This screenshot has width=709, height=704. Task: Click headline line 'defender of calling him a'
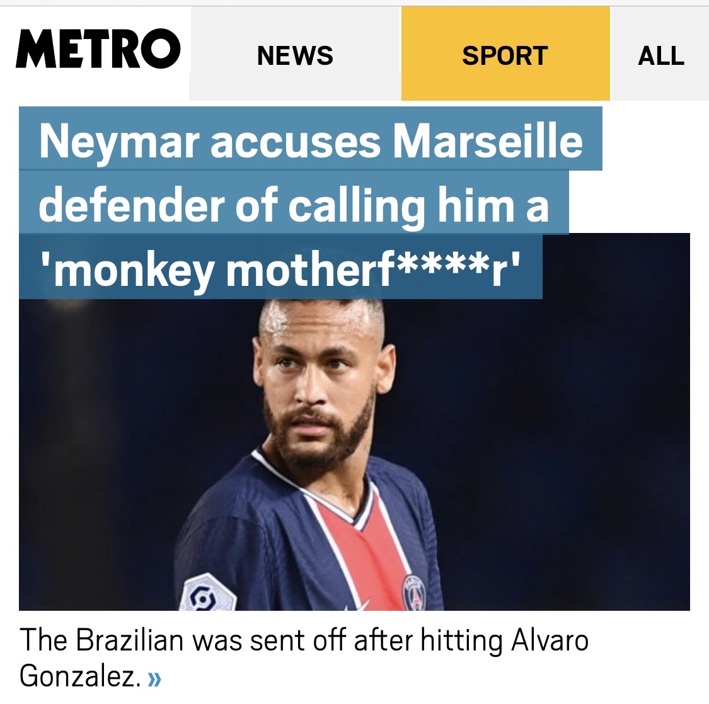pos(294,204)
